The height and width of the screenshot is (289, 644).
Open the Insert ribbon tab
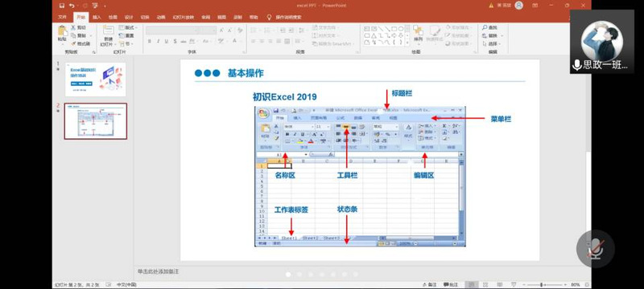pos(97,17)
